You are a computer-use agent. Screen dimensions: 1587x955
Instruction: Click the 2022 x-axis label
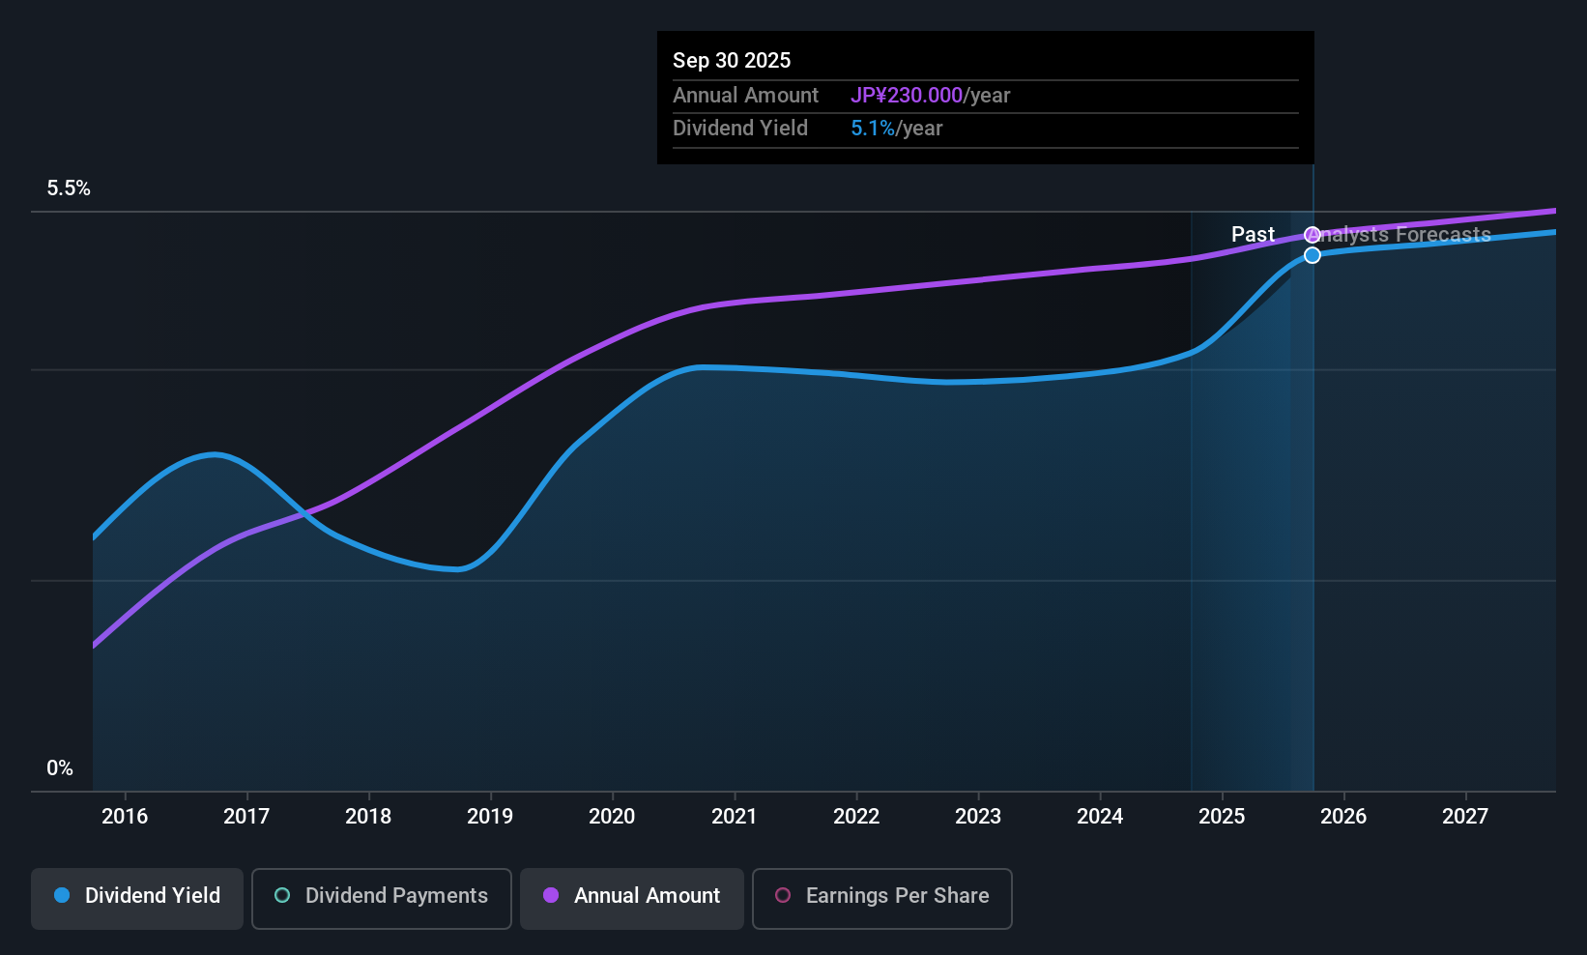tap(856, 817)
